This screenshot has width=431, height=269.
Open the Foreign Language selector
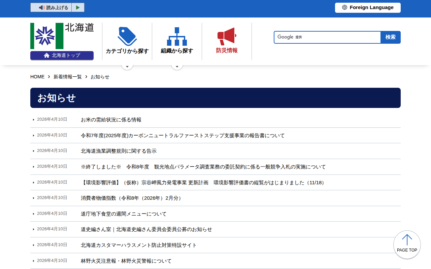pyautogui.click(x=368, y=8)
